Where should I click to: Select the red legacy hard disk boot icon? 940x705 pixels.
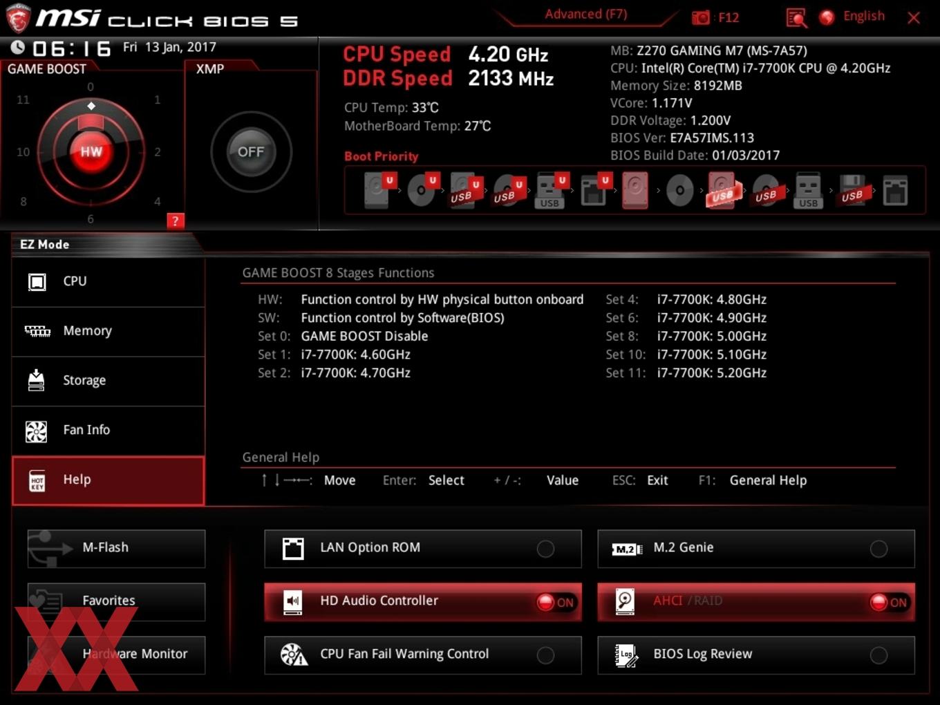(635, 190)
